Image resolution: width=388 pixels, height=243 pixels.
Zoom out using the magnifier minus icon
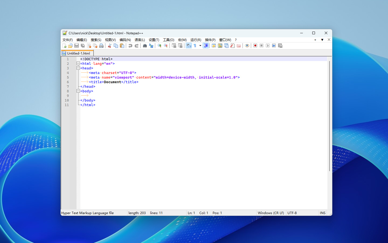coord(166,46)
